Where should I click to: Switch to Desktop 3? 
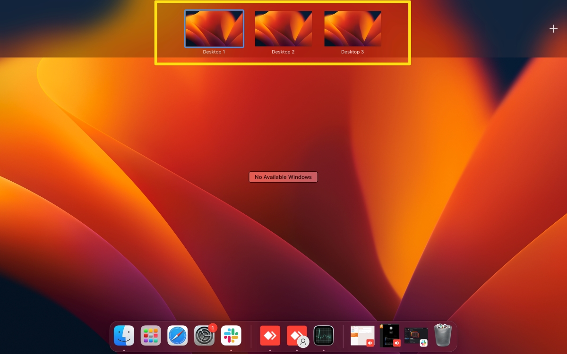(x=352, y=28)
